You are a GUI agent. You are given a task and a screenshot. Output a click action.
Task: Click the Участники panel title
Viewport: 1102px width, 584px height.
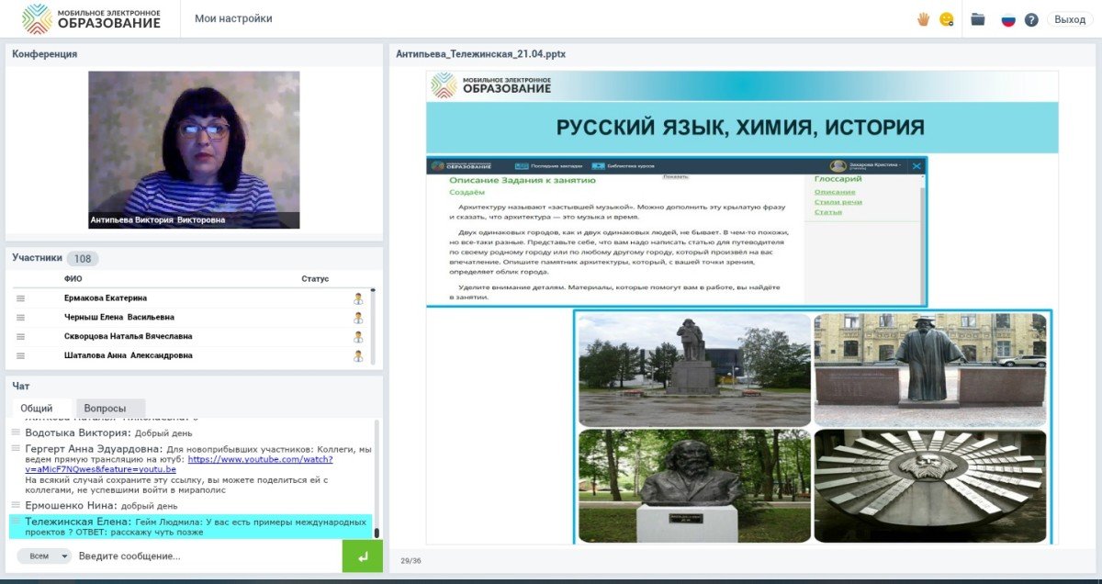pyautogui.click(x=37, y=258)
